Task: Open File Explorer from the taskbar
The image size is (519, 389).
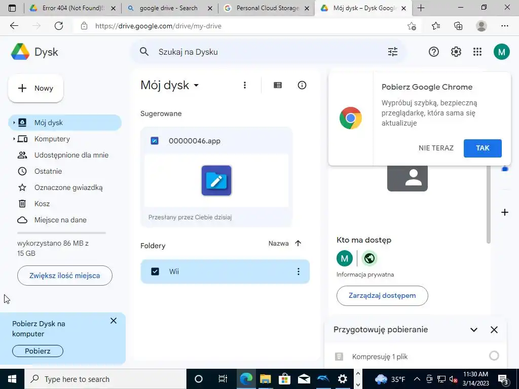Action: click(265, 379)
